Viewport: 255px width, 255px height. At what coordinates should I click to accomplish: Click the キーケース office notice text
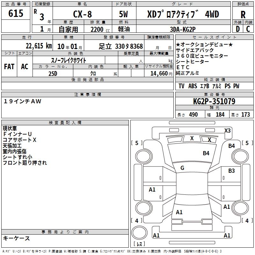17,238
